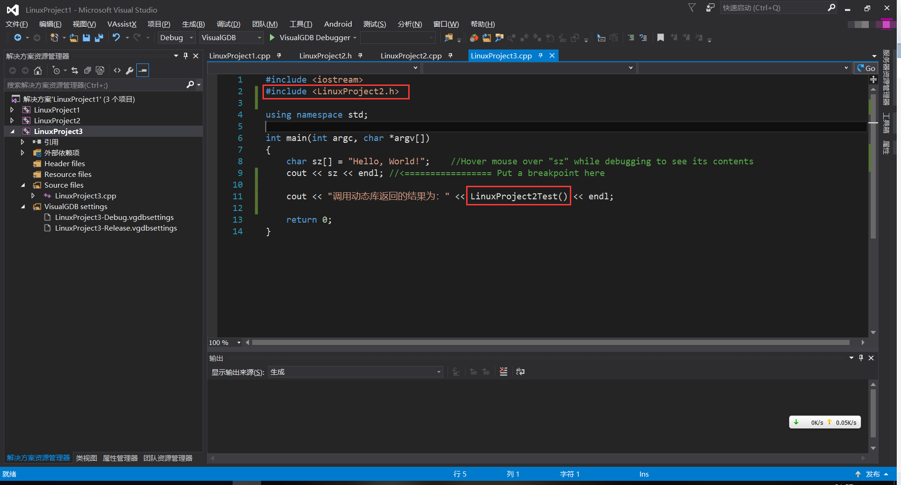The image size is (901, 485).
Task: Switch to the LinuxProject1.cpp tab
Action: coord(240,56)
